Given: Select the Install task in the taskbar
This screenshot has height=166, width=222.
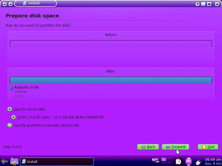Looking at the screenshot, I should tap(57, 162).
